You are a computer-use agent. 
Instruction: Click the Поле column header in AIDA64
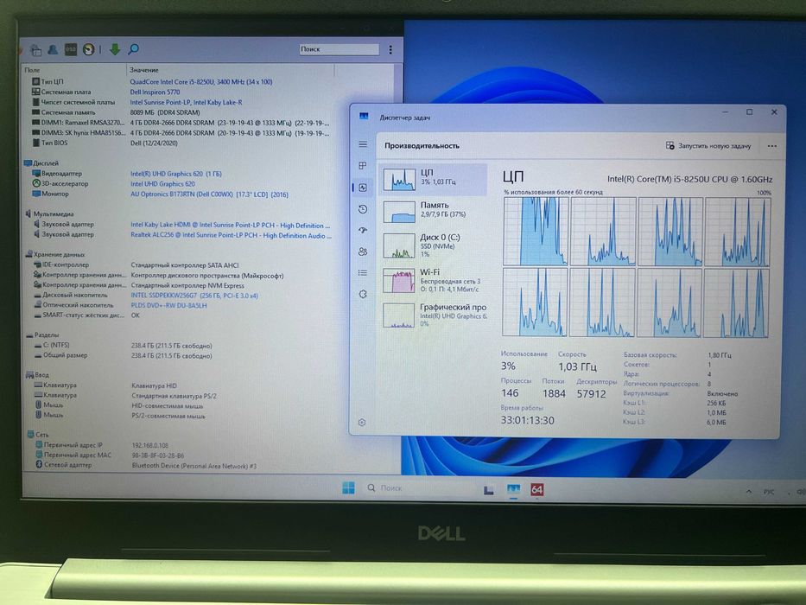click(x=32, y=70)
